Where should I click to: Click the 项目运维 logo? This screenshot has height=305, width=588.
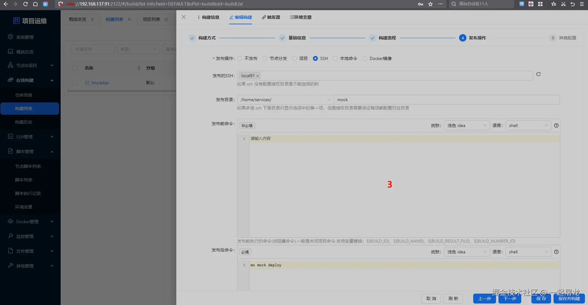click(x=30, y=21)
